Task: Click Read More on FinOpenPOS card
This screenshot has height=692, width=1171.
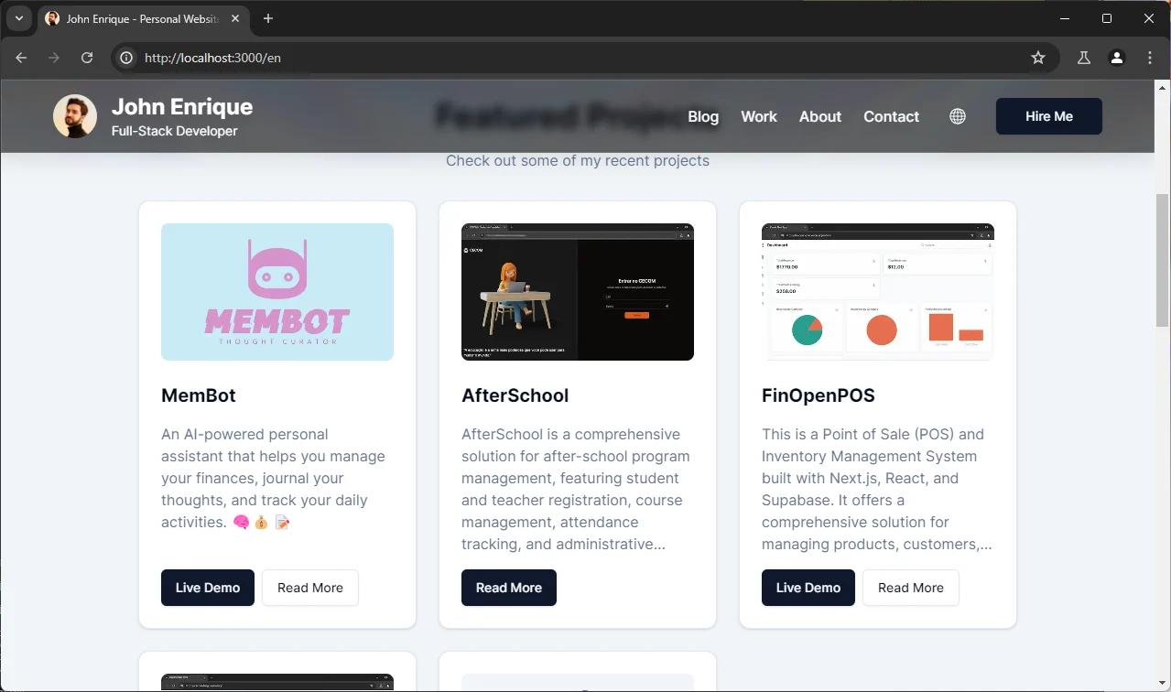Action: 911,588
